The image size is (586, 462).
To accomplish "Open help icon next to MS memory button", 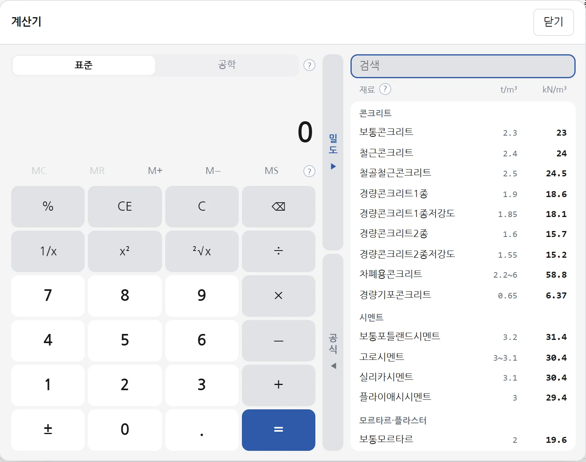I will pyautogui.click(x=309, y=171).
